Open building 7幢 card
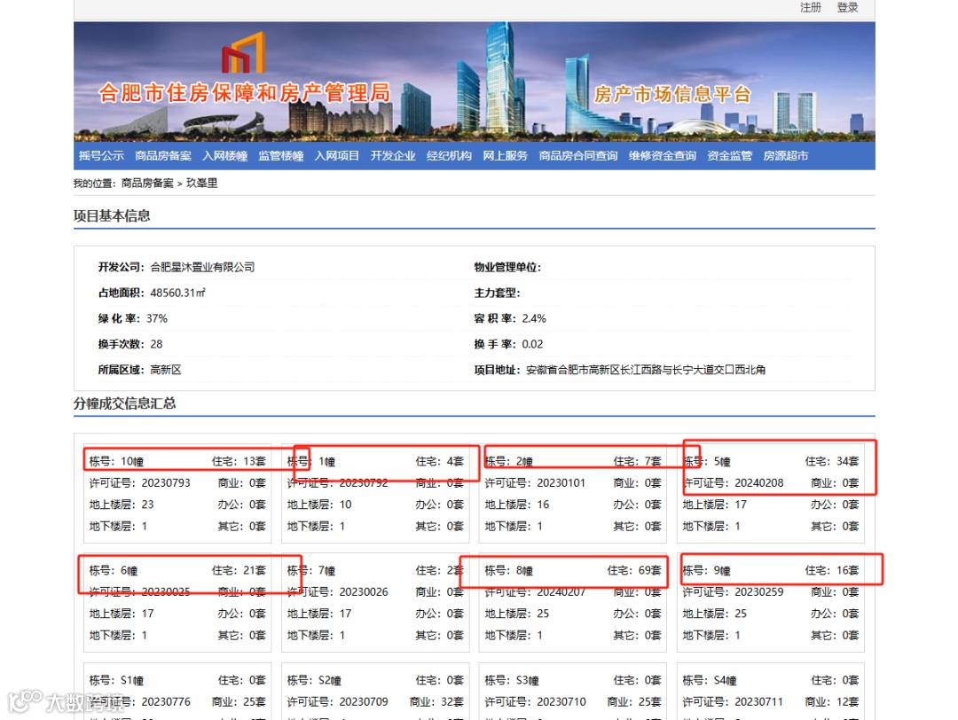This screenshot has width=958, height=720. pos(375,603)
